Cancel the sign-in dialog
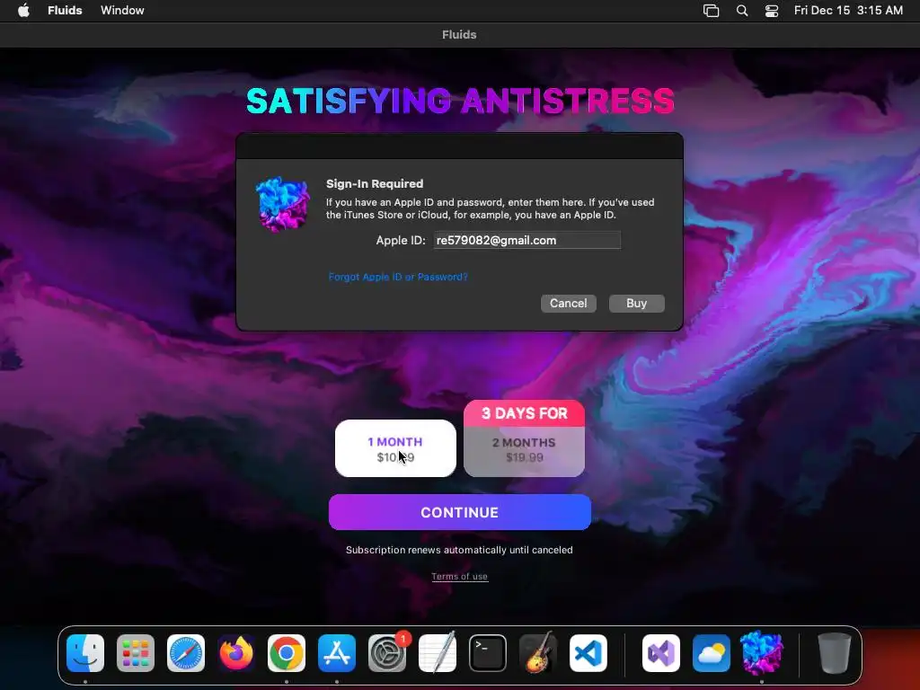Viewport: 920px width, 690px height. [568, 304]
